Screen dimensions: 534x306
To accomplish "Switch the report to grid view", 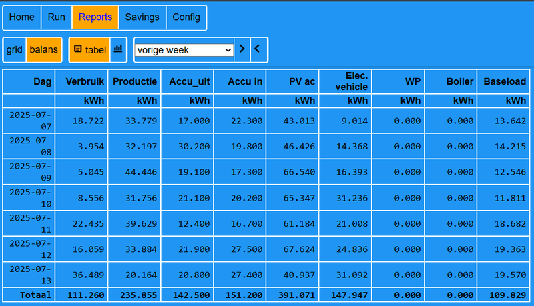I will pyautogui.click(x=14, y=50).
